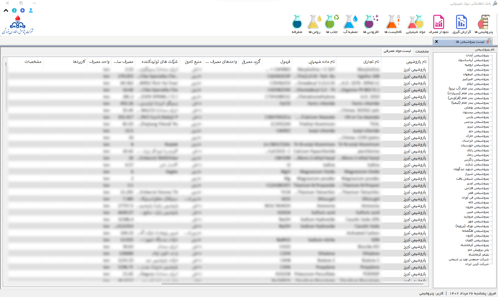Sort by the منبع تامین column header
This screenshot has width=498, height=297.
(x=191, y=62)
